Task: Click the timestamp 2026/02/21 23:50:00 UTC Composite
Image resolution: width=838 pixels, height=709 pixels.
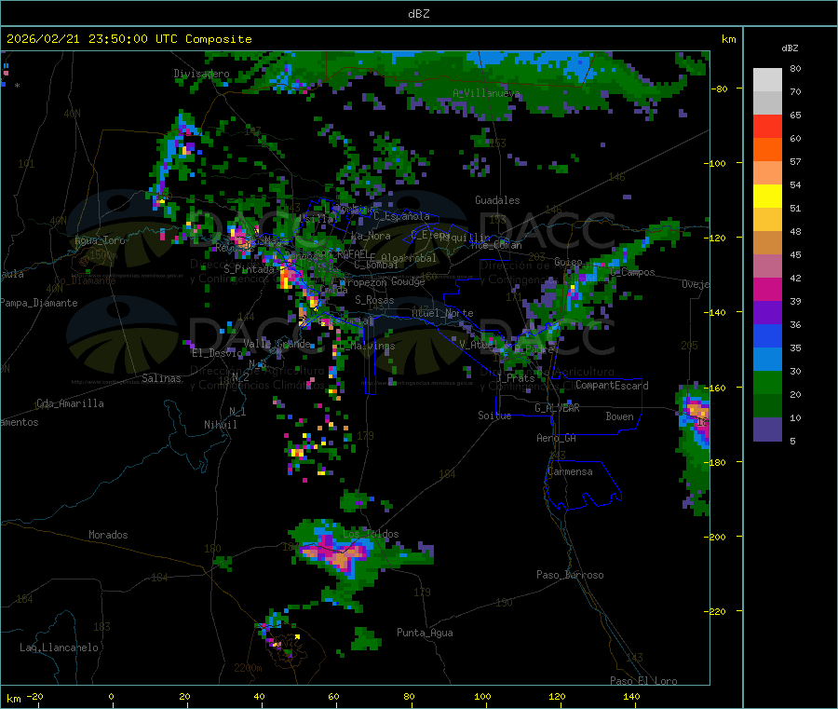Action: tap(128, 39)
